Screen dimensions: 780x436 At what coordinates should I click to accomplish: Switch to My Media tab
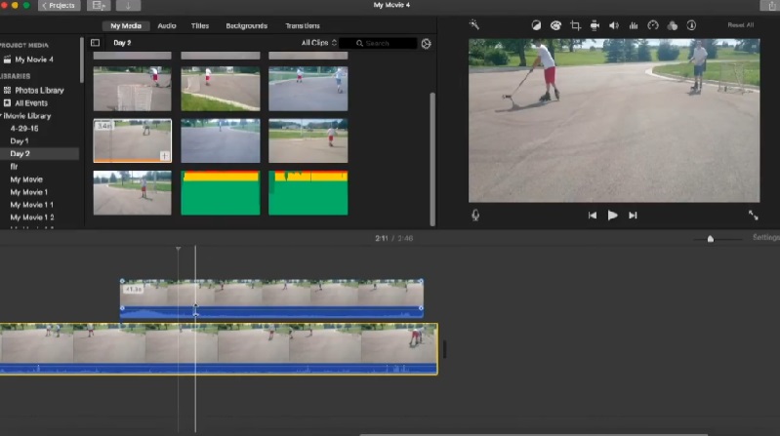(126, 26)
